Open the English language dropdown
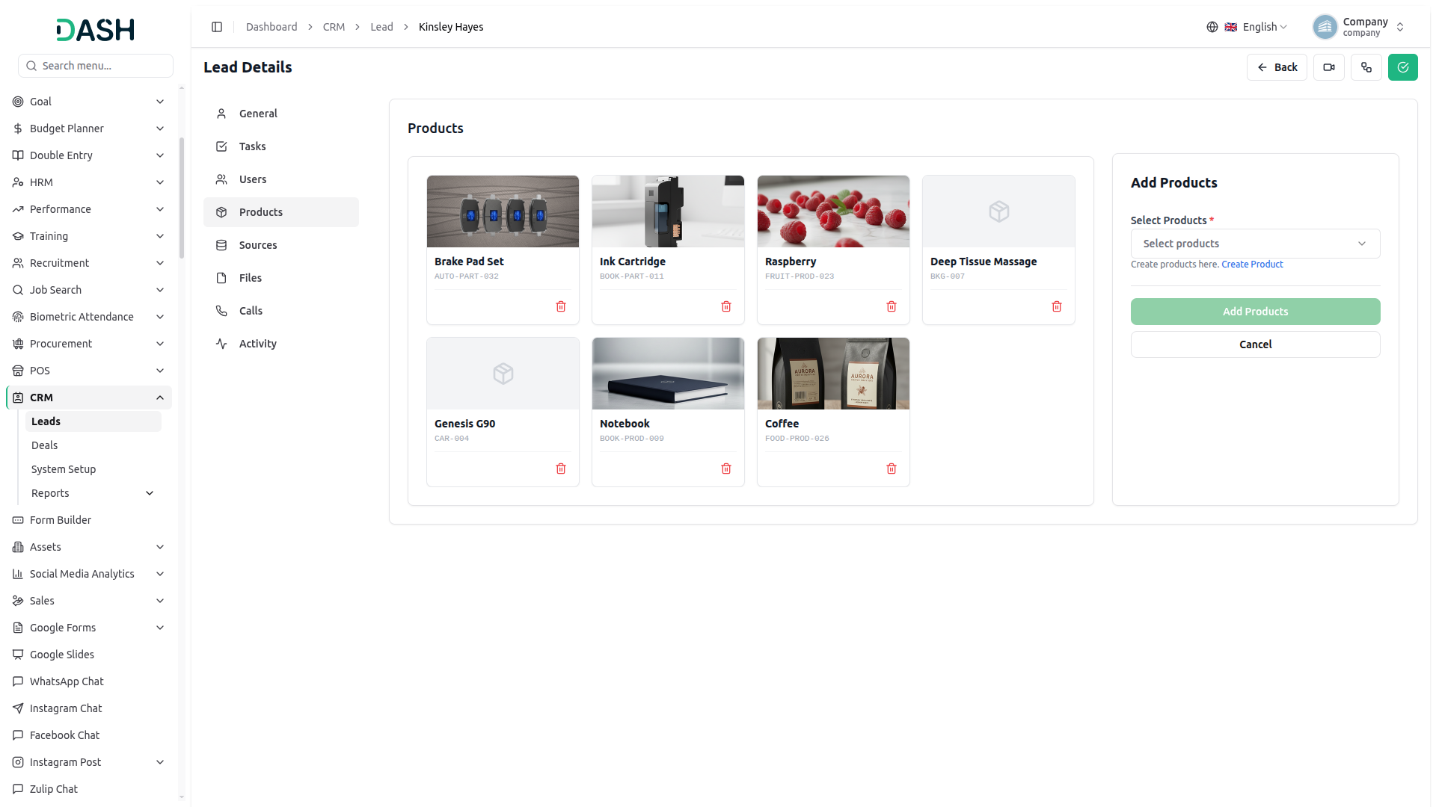The height and width of the screenshot is (807, 1436). pos(1247,27)
